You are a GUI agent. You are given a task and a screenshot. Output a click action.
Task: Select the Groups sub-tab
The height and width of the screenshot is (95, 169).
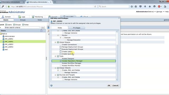click(x=23, y=20)
